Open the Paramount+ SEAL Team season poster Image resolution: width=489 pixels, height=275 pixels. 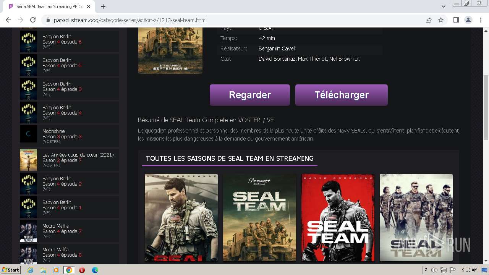click(x=259, y=217)
